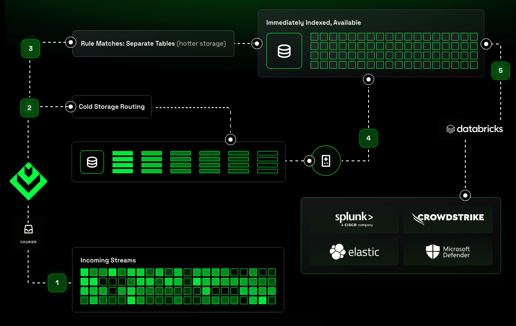Click the Elastic logo tile
Screen dimensions: 516x326
click(x=354, y=252)
